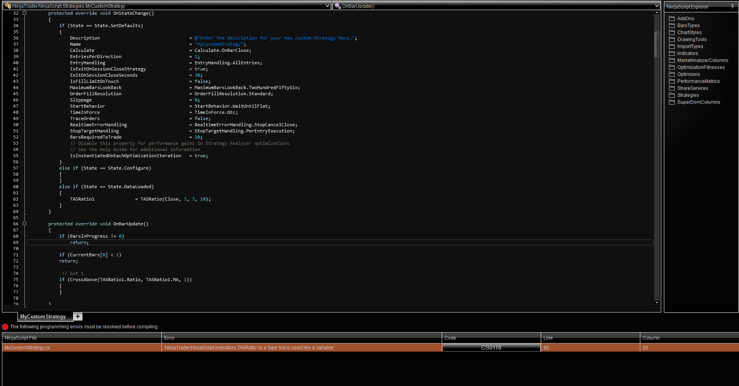Click the editor vertical scrollbar thumb

coord(657,45)
